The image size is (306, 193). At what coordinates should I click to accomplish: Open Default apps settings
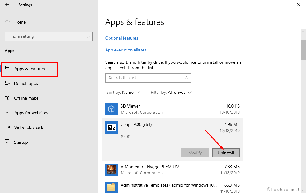(26, 83)
